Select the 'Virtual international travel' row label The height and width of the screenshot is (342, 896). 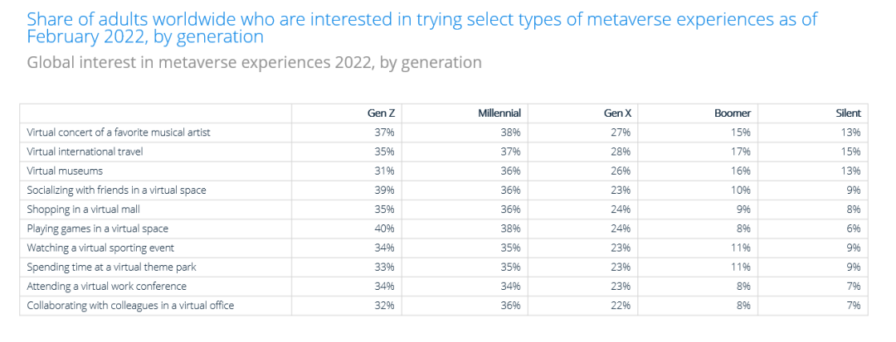pyautogui.click(x=85, y=152)
